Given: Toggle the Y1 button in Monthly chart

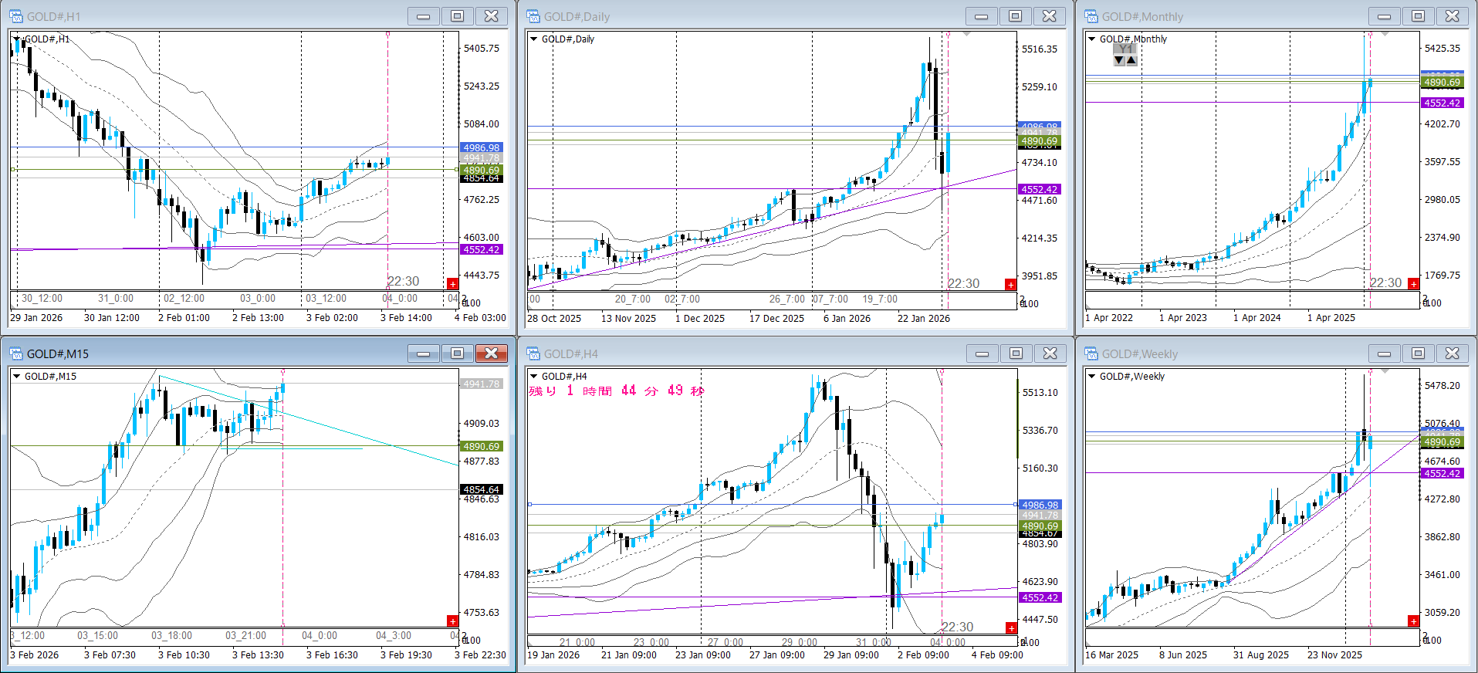Looking at the screenshot, I should coord(1125,49).
